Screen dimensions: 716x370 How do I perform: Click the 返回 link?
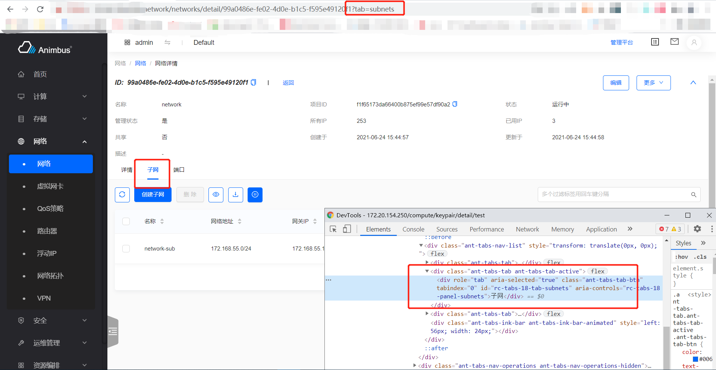(288, 83)
